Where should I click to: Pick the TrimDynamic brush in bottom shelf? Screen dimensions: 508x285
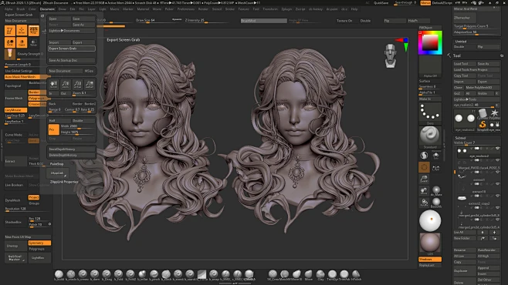click(x=333, y=275)
